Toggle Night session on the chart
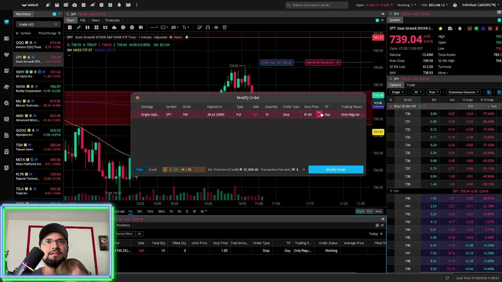Screen dimensions: 502x282 (360, 211)
